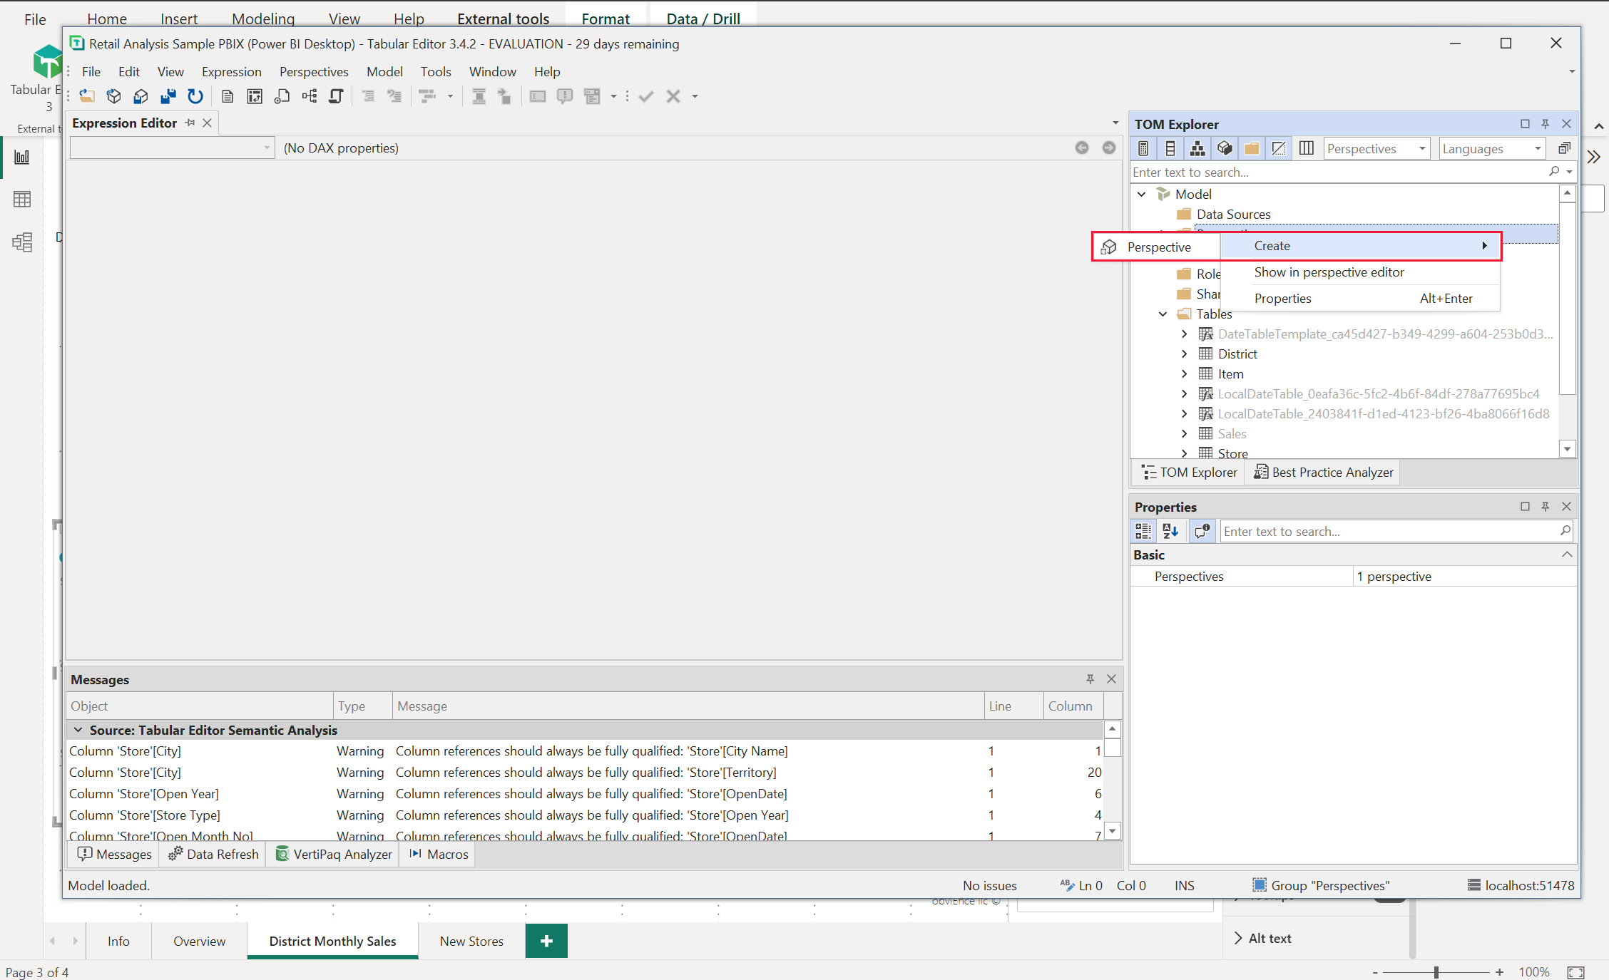The image size is (1609, 980).
Task: Expand the Tables tree node
Action: click(1162, 314)
